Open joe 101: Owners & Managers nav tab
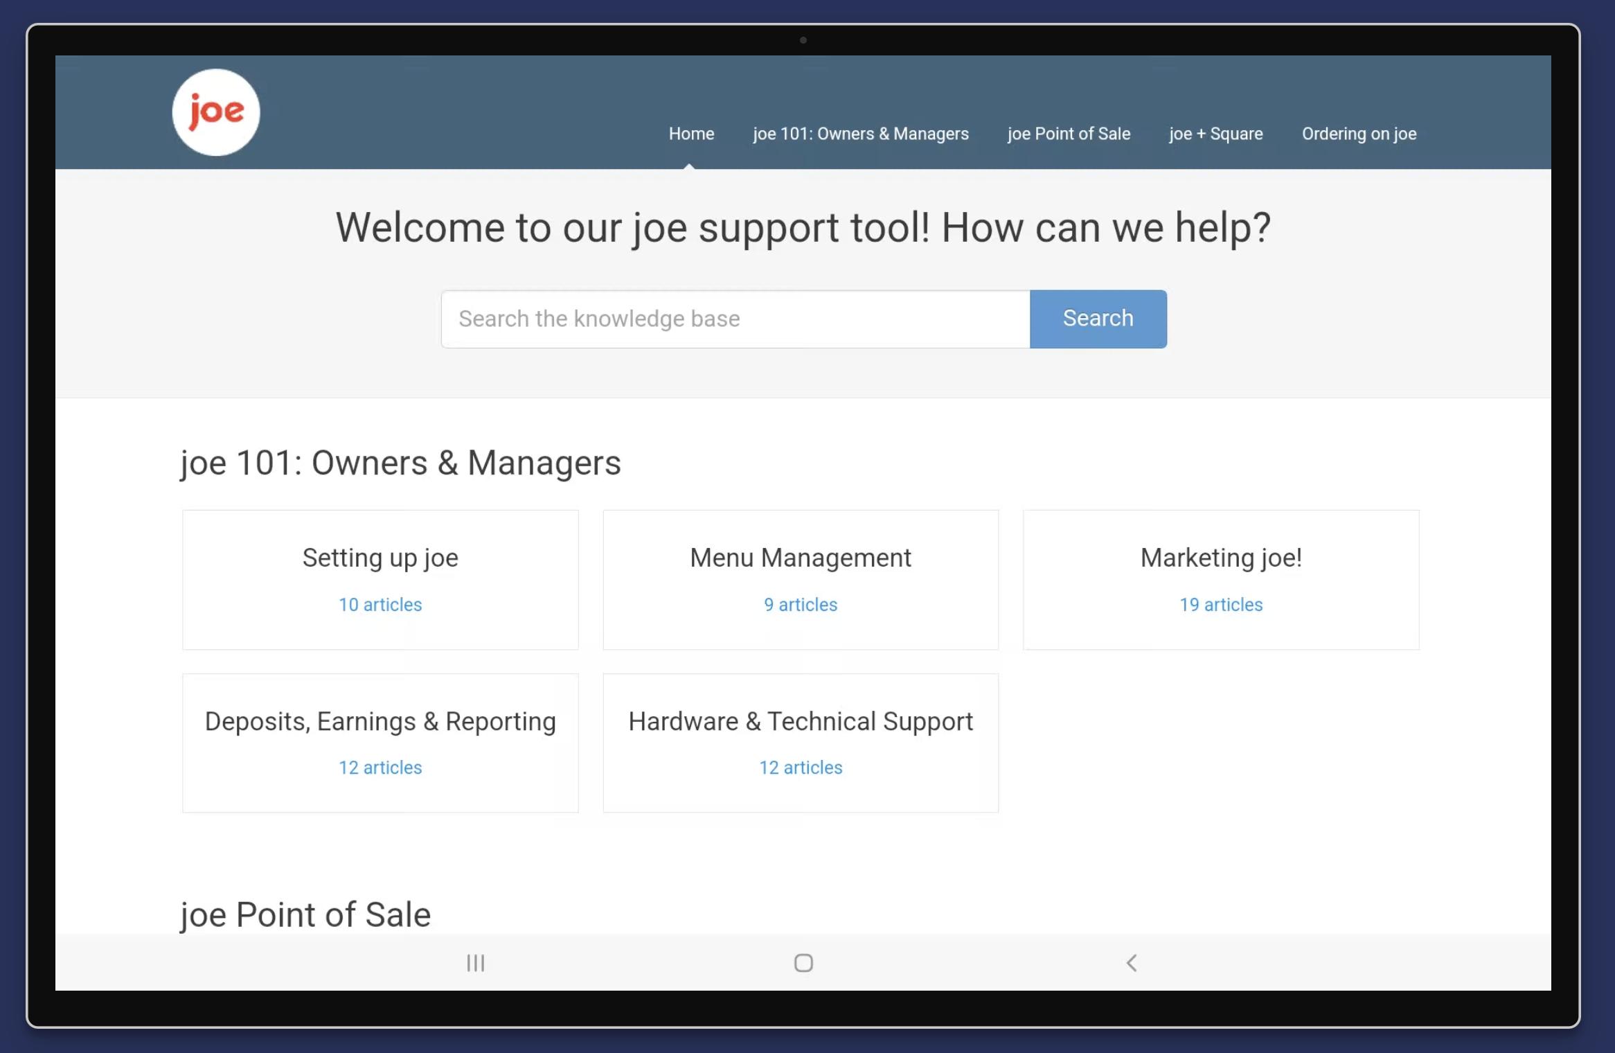The width and height of the screenshot is (1615, 1053). [x=861, y=134]
